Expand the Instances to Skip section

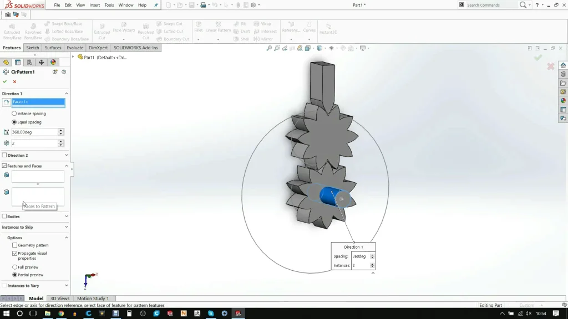pyautogui.click(x=67, y=227)
